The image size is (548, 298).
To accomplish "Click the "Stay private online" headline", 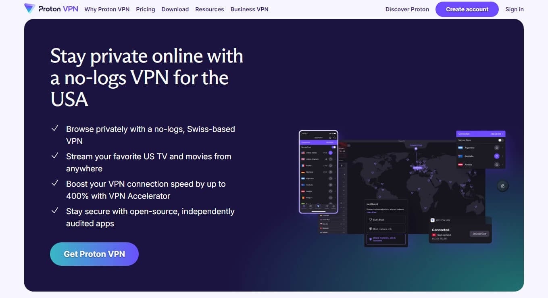I will coord(147,77).
